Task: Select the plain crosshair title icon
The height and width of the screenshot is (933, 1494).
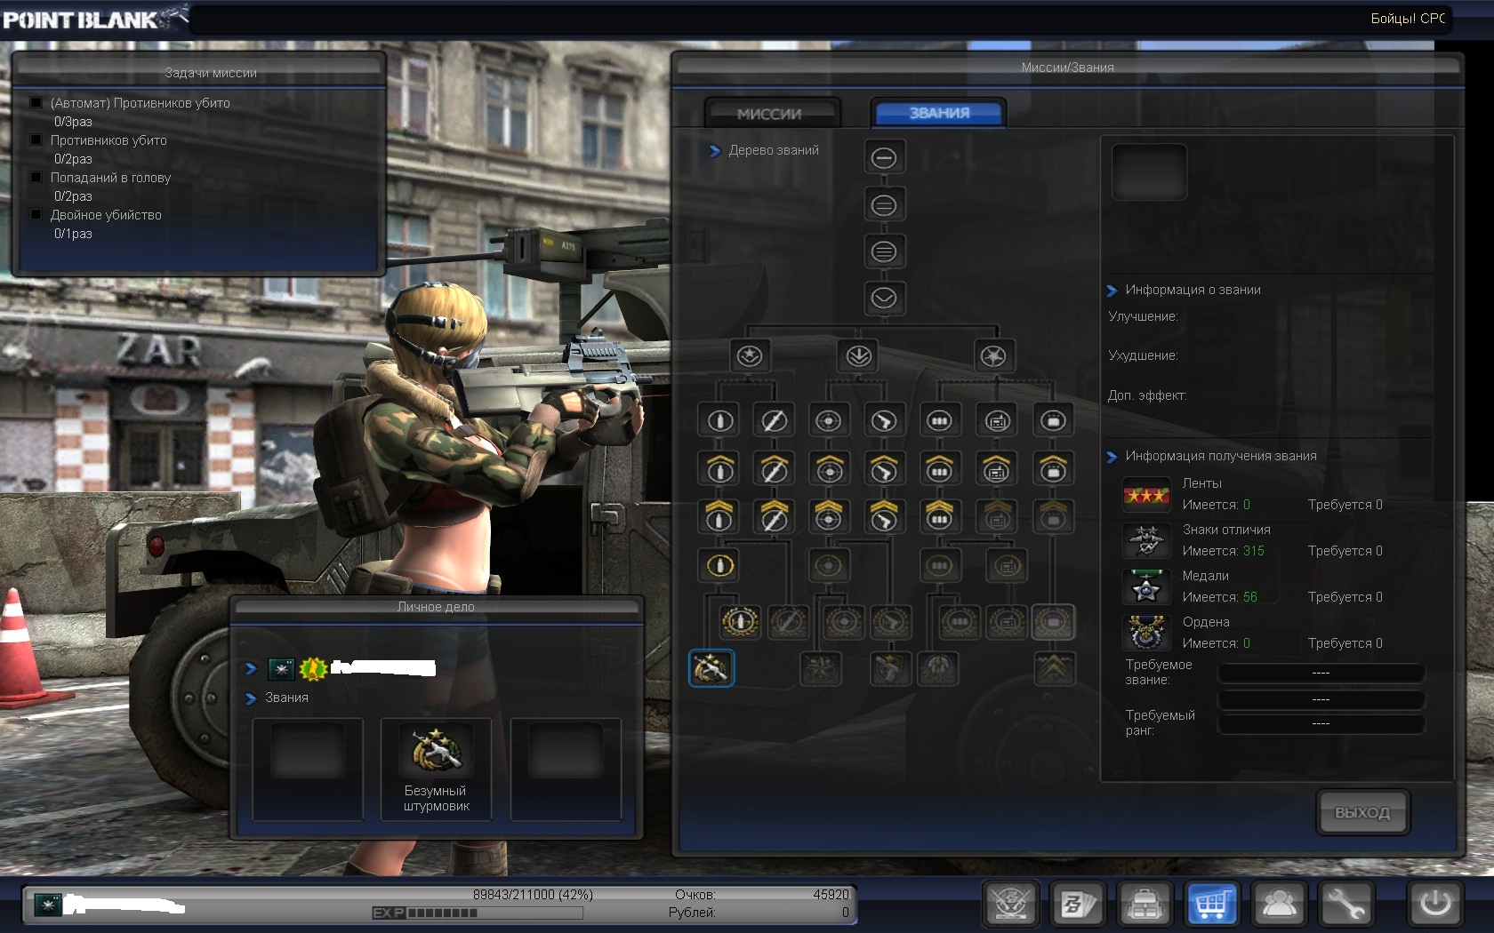Action: pos(828,420)
